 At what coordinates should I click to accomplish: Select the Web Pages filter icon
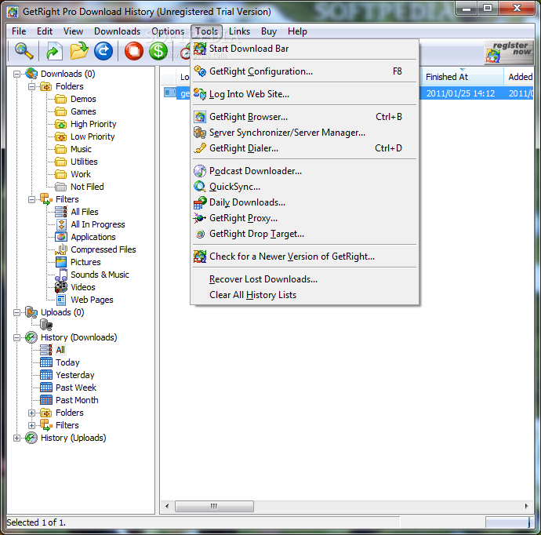tap(61, 300)
